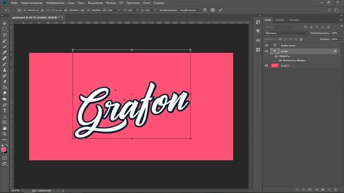Select the Polygonal Lasso tool

4,35
